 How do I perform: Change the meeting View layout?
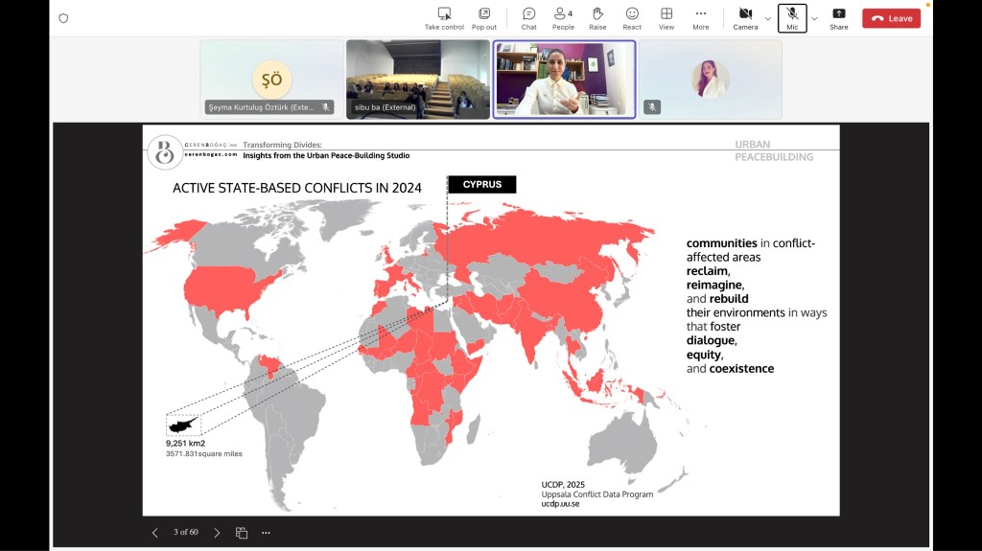pos(666,18)
